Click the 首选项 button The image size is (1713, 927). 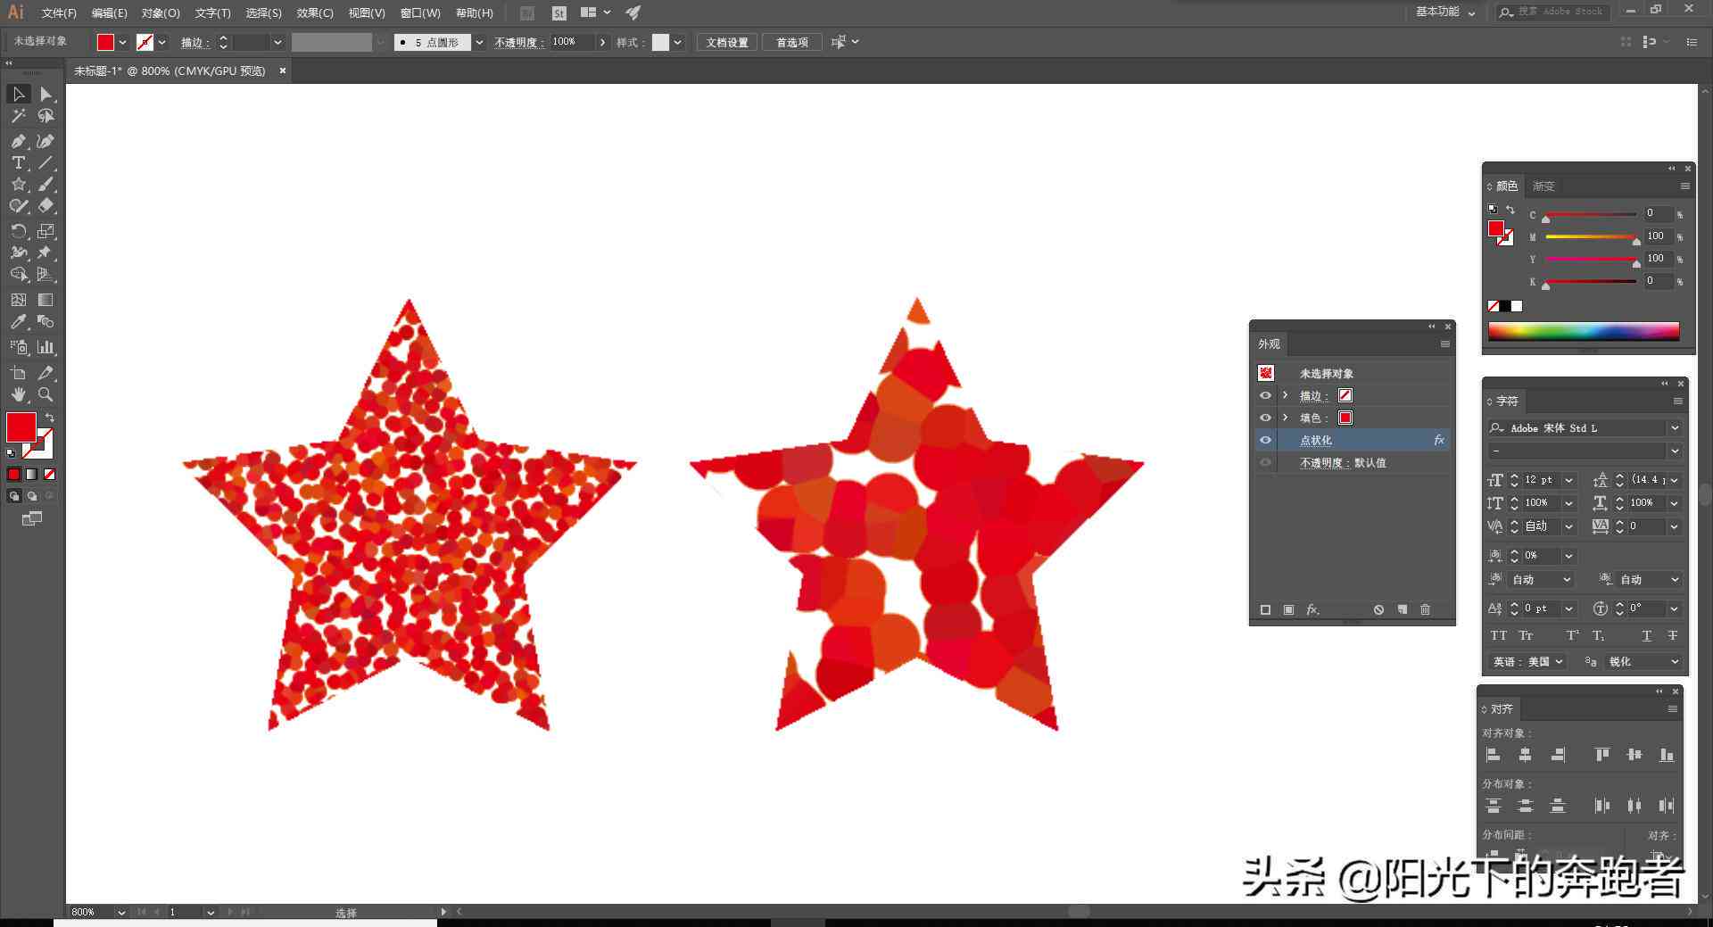[791, 42]
